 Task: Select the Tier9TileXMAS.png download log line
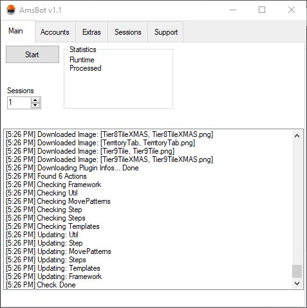tap(109, 159)
